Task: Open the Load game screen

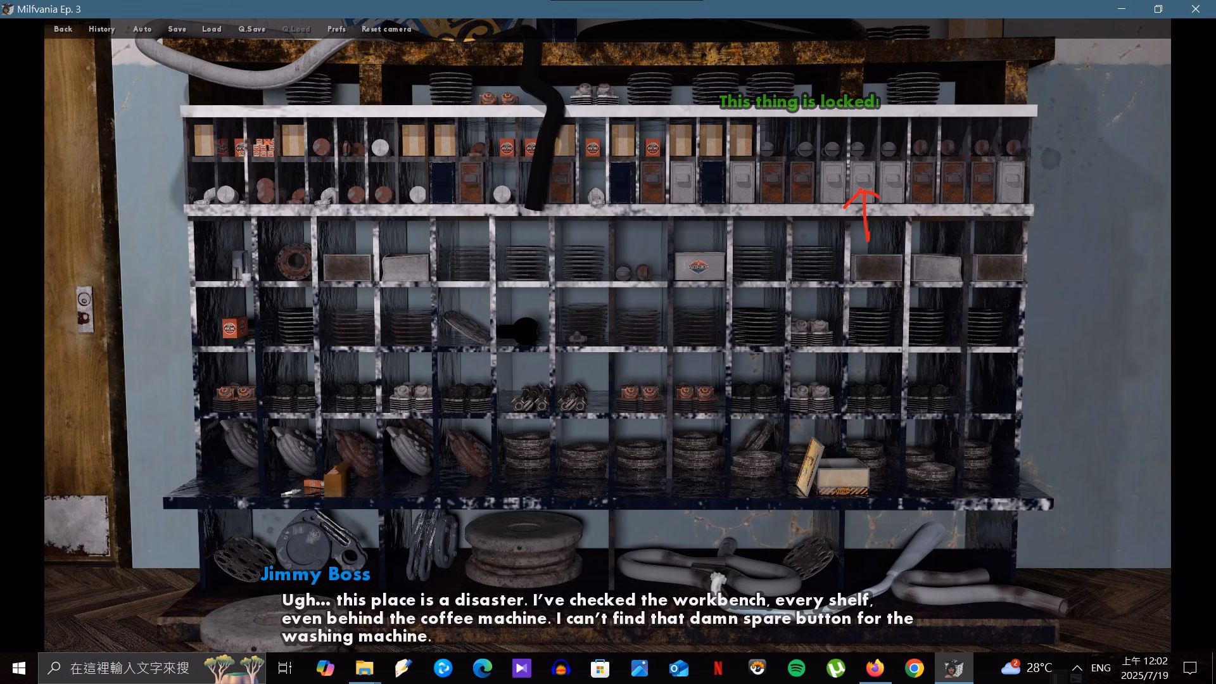Action: (212, 29)
